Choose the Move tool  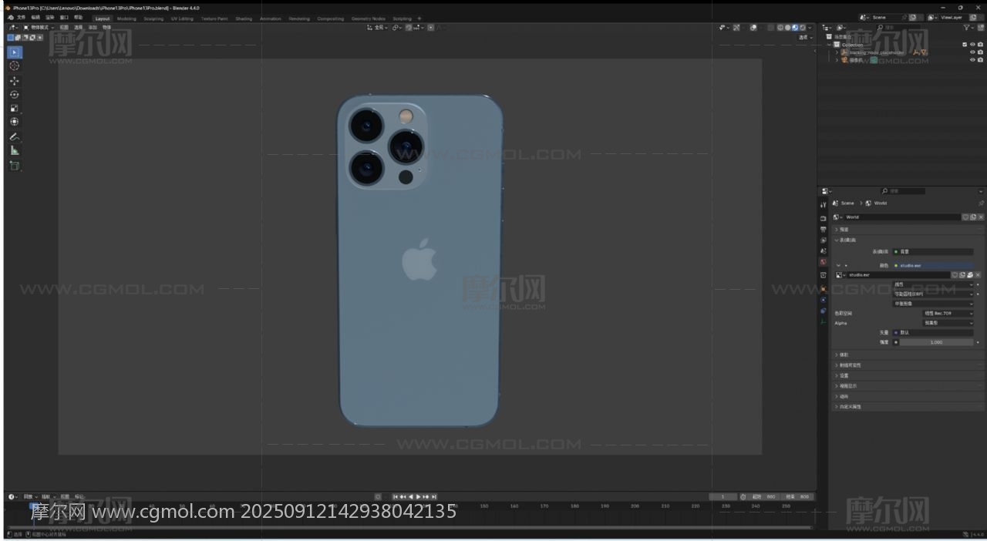click(x=15, y=80)
